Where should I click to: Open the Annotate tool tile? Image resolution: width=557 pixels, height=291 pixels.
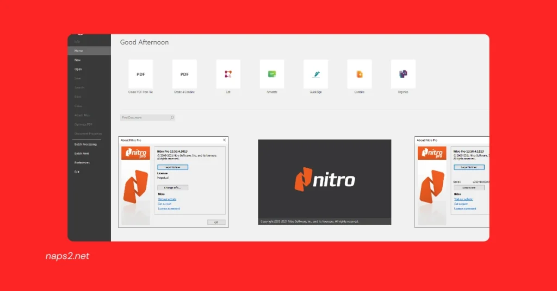[272, 74]
